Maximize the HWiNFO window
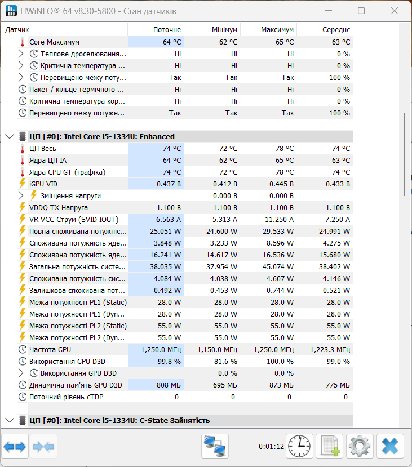 (x=361, y=11)
